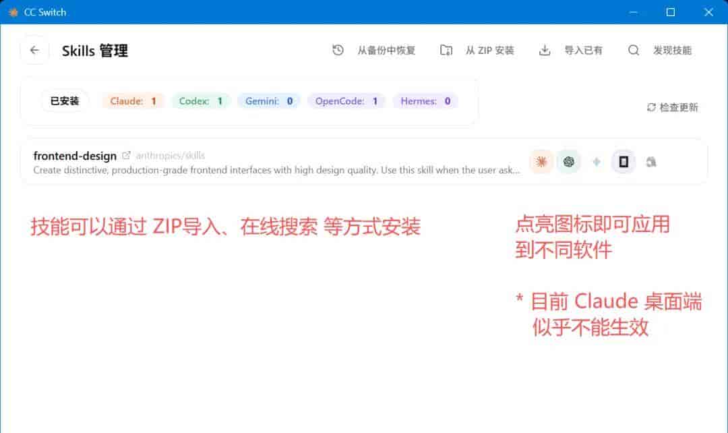Click the restore-from-backup clock icon

point(338,50)
